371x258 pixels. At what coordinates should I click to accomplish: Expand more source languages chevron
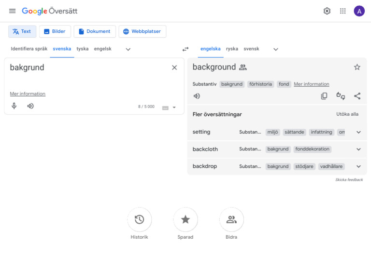[128, 49]
